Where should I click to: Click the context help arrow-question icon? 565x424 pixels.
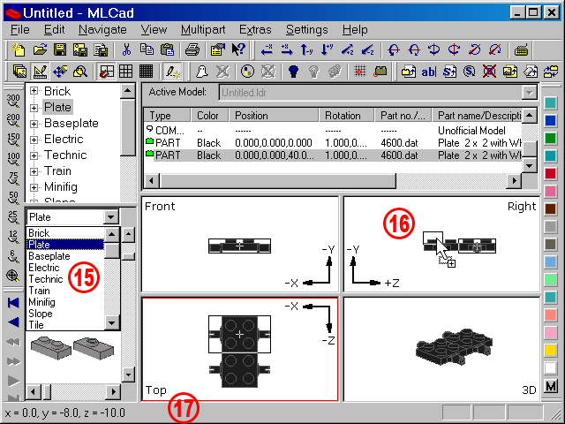click(x=238, y=49)
